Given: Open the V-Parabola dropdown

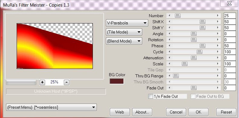Looking at the screenshot, I should [127, 23].
